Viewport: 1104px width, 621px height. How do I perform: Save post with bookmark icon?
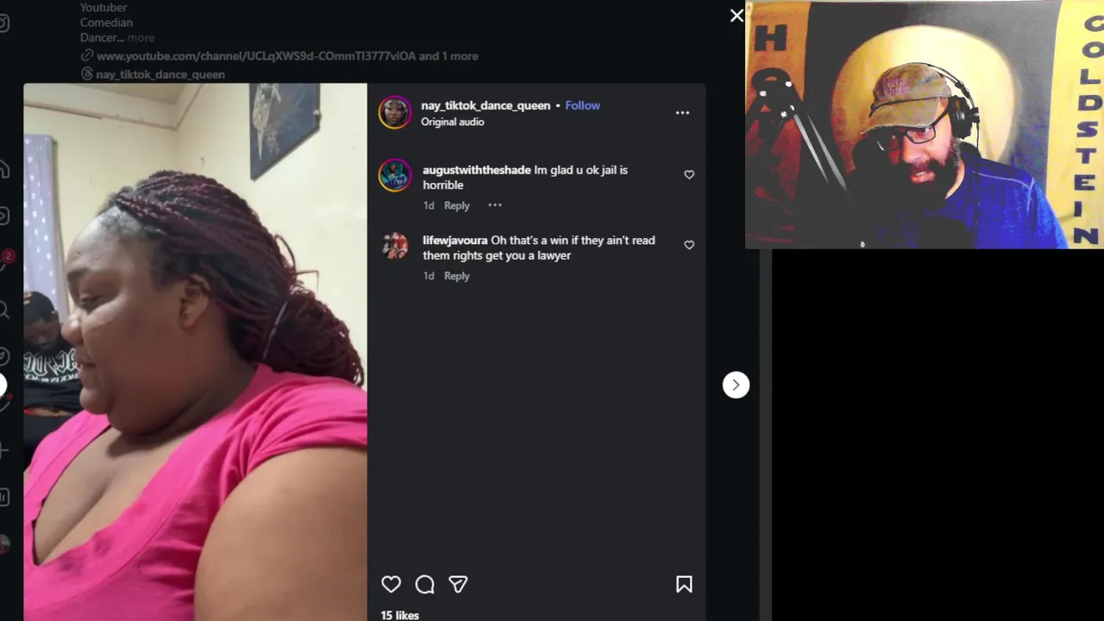(684, 585)
